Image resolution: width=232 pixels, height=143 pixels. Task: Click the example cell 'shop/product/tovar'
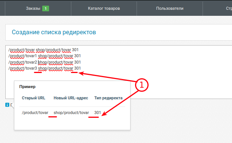tap(71, 113)
